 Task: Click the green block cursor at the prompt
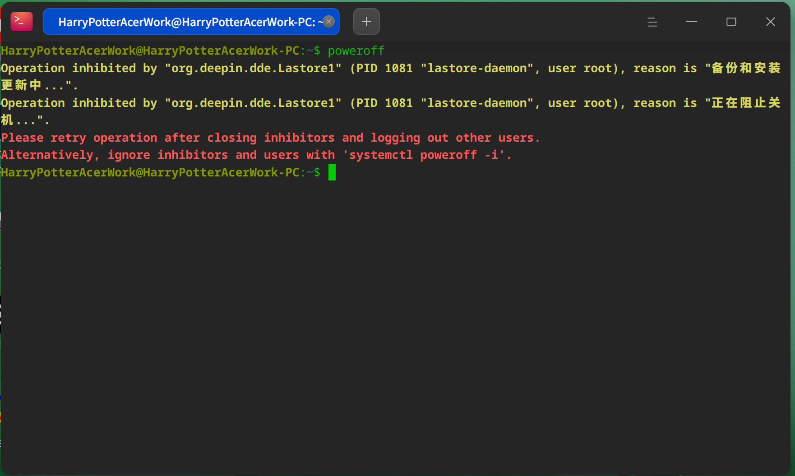pyautogui.click(x=332, y=172)
